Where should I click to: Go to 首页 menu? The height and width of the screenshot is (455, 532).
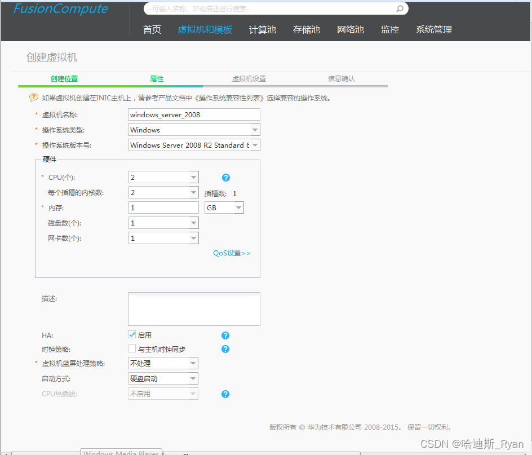pyautogui.click(x=152, y=29)
